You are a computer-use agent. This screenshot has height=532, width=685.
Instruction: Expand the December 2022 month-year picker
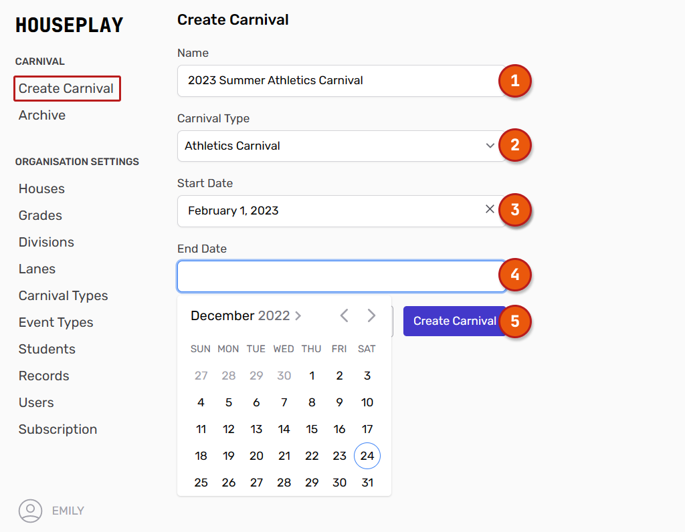coord(246,315)
